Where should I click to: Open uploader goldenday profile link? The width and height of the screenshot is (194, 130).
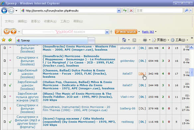point(127,61)
